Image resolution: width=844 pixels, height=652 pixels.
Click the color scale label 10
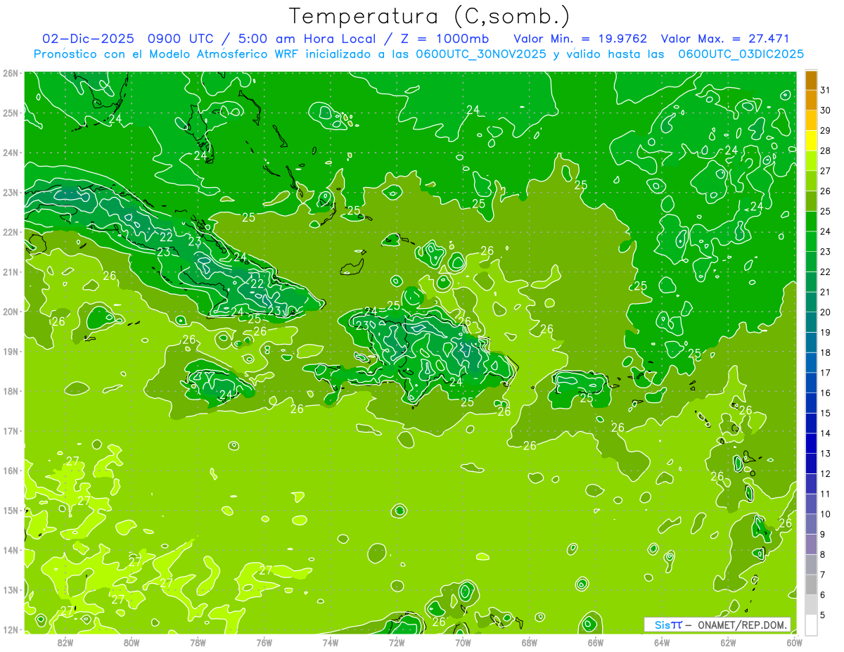tap(826, 514)
